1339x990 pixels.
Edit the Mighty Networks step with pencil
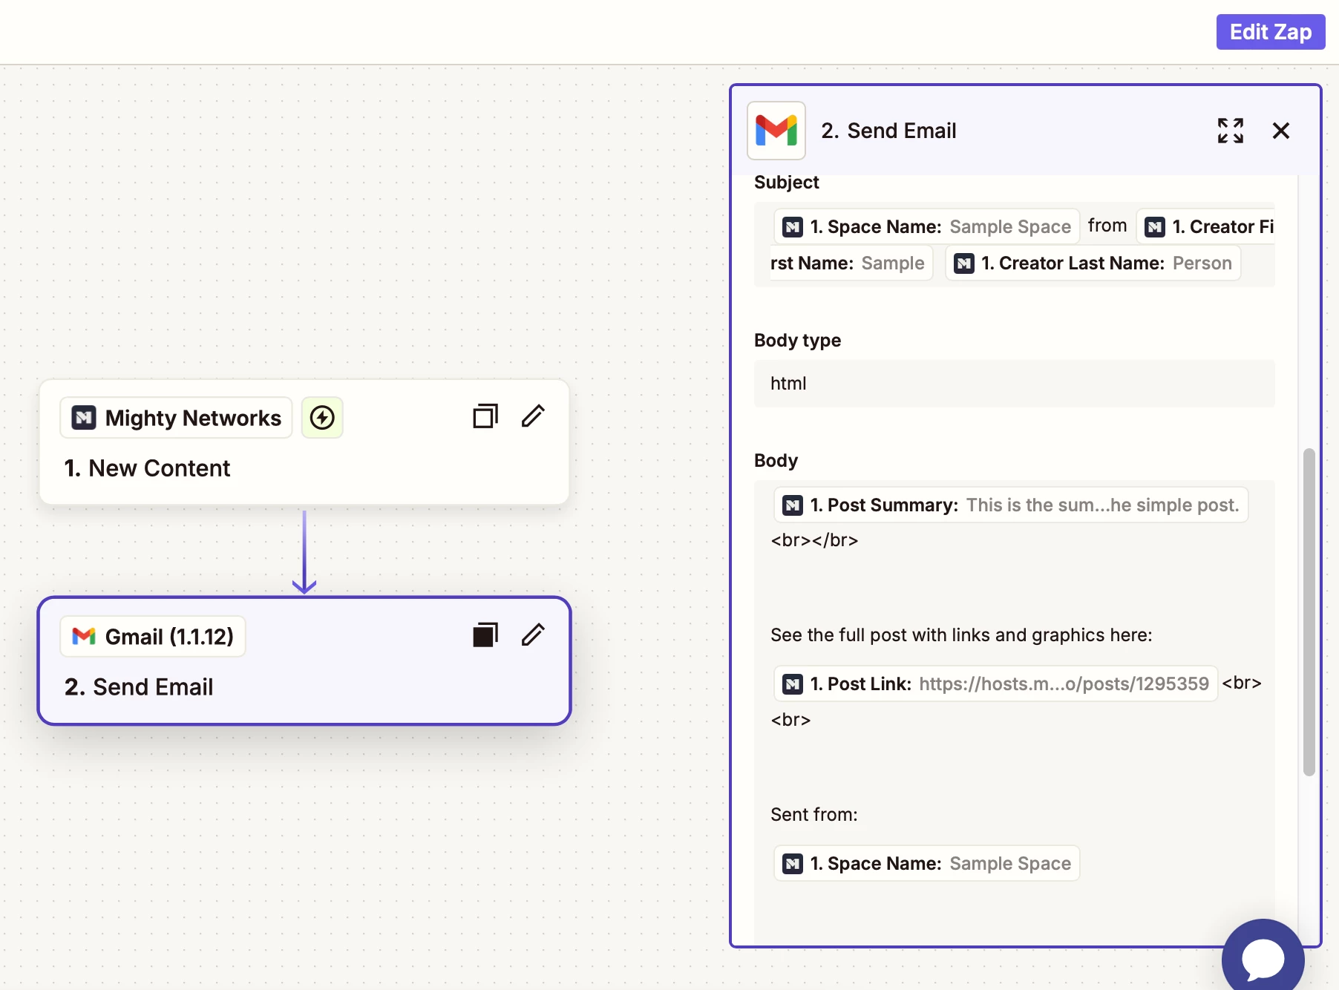(533, 416)
